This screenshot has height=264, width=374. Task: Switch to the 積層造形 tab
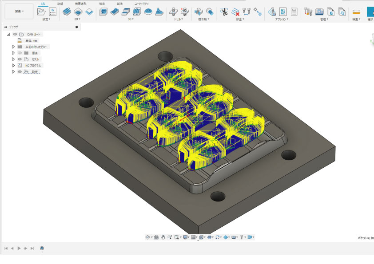tap(81, 4)
